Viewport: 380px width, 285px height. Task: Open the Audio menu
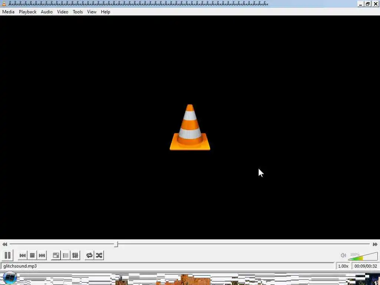[x=47, y=12]
